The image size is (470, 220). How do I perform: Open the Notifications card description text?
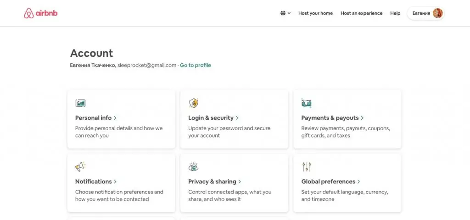pos(119,195)
